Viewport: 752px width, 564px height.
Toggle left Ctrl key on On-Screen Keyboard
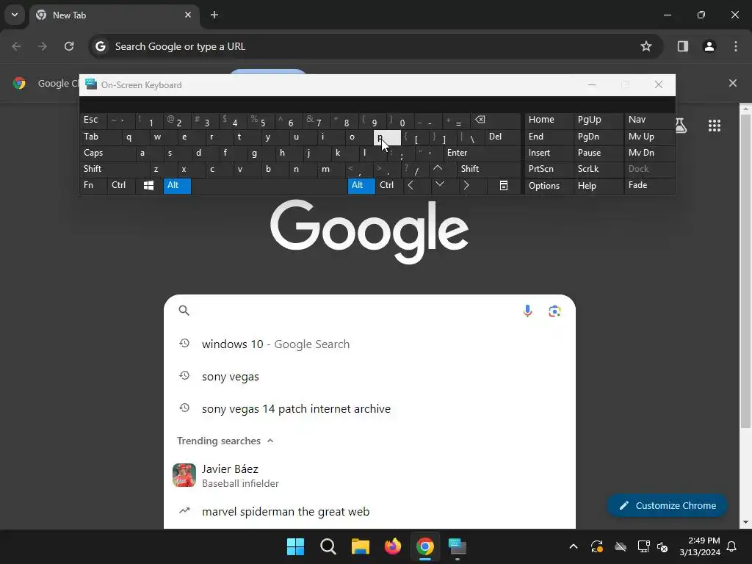(122, 185)
